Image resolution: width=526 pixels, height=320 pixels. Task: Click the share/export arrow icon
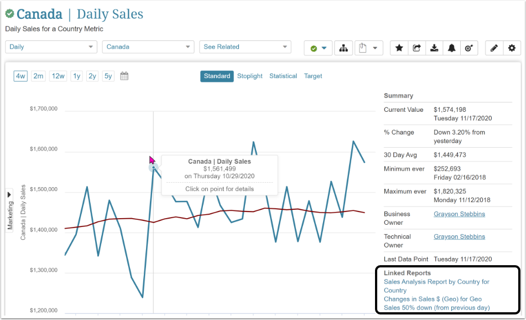[x=416, y=48]
